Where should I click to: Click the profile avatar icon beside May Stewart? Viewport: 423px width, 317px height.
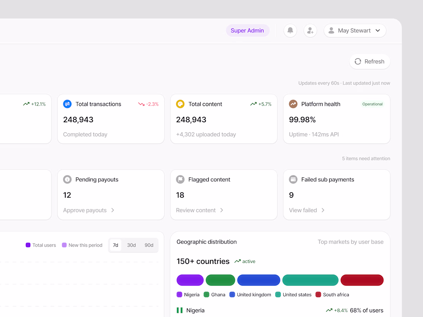331,30
